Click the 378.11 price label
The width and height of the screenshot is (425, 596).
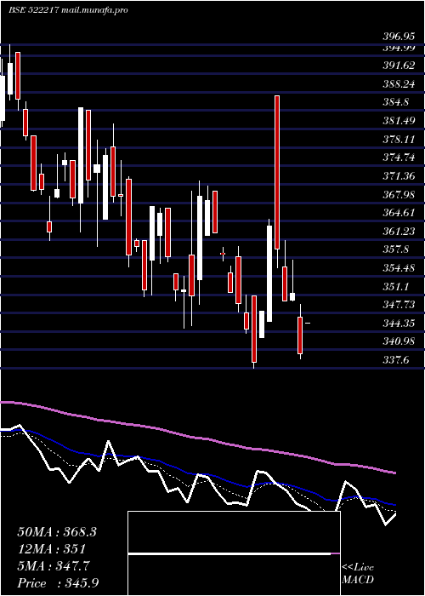coord(399,139)
